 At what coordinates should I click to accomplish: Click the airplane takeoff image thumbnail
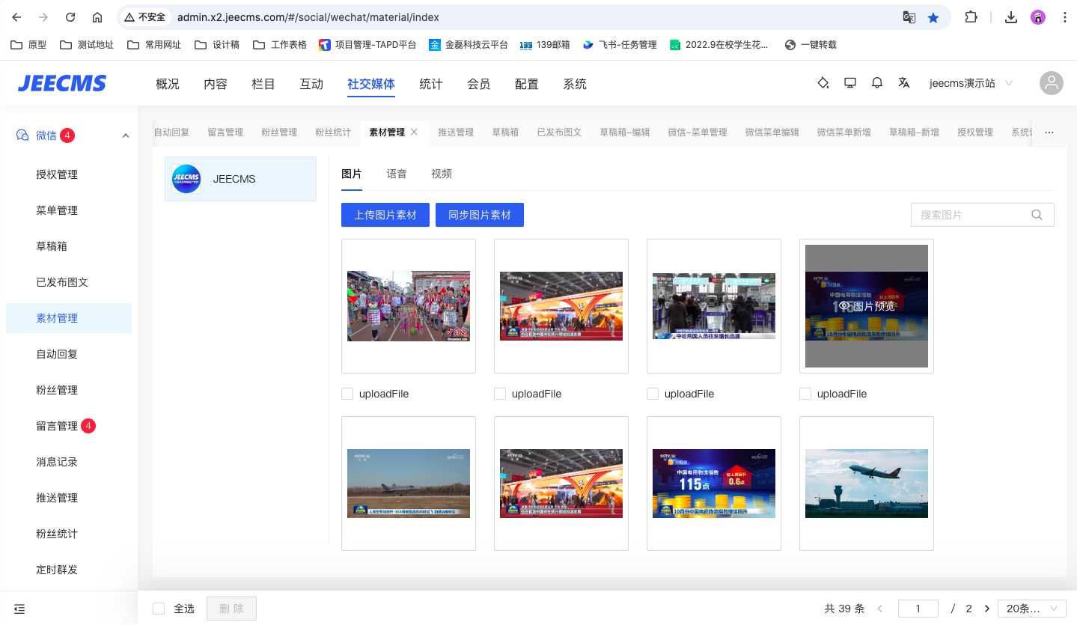[x=866, y=483]
